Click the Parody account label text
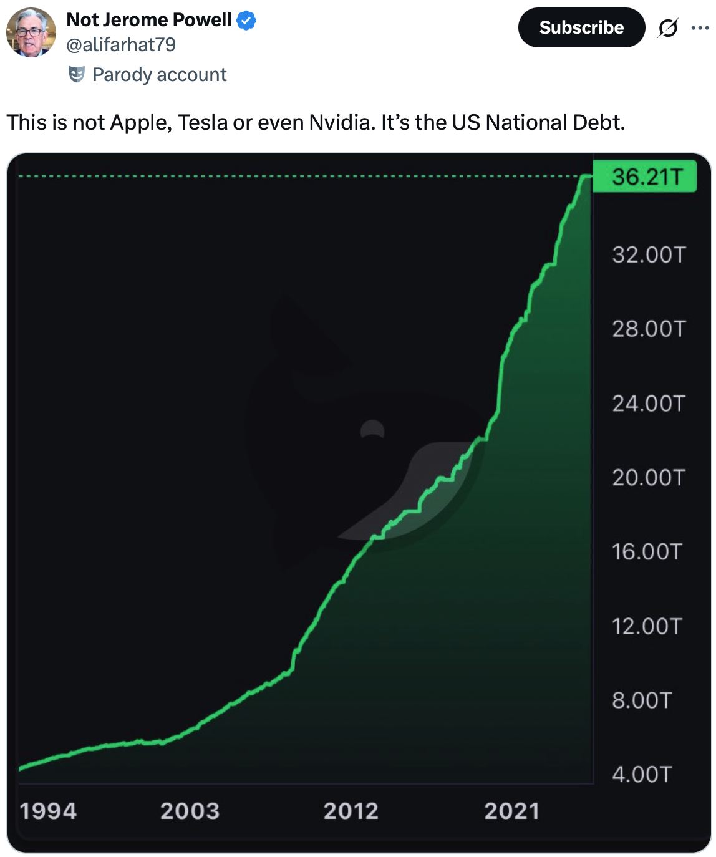This screenshot has height=857, width=716. 160,75
